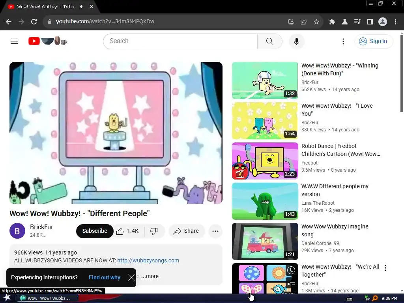Share the video
Image resolution: width=404 pixels, height=303 pixels.
(x=187, y=231)
